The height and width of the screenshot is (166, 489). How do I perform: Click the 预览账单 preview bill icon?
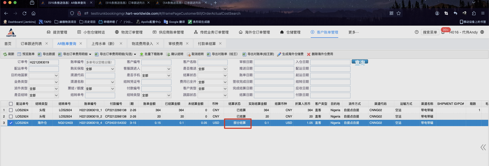click(19, 54)
